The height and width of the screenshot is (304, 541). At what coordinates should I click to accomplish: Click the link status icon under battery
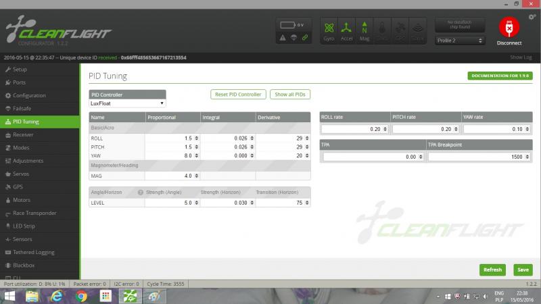pos(305,38)
